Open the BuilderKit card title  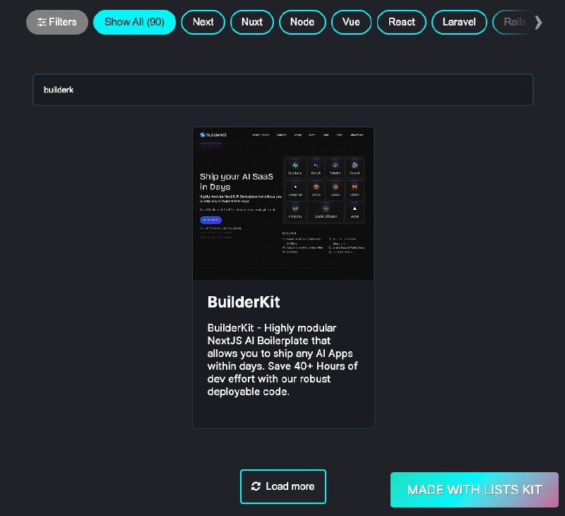[x=244, y=302]
